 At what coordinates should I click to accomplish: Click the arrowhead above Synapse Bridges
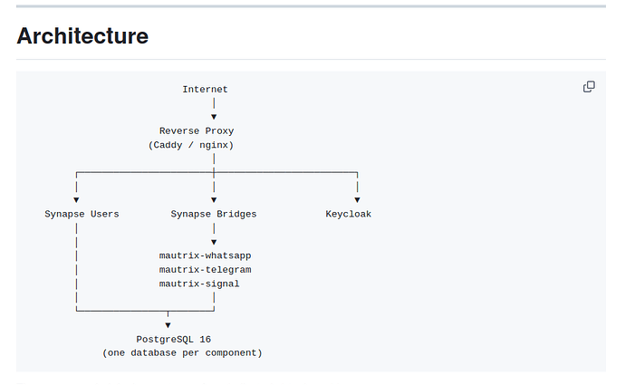214,199
